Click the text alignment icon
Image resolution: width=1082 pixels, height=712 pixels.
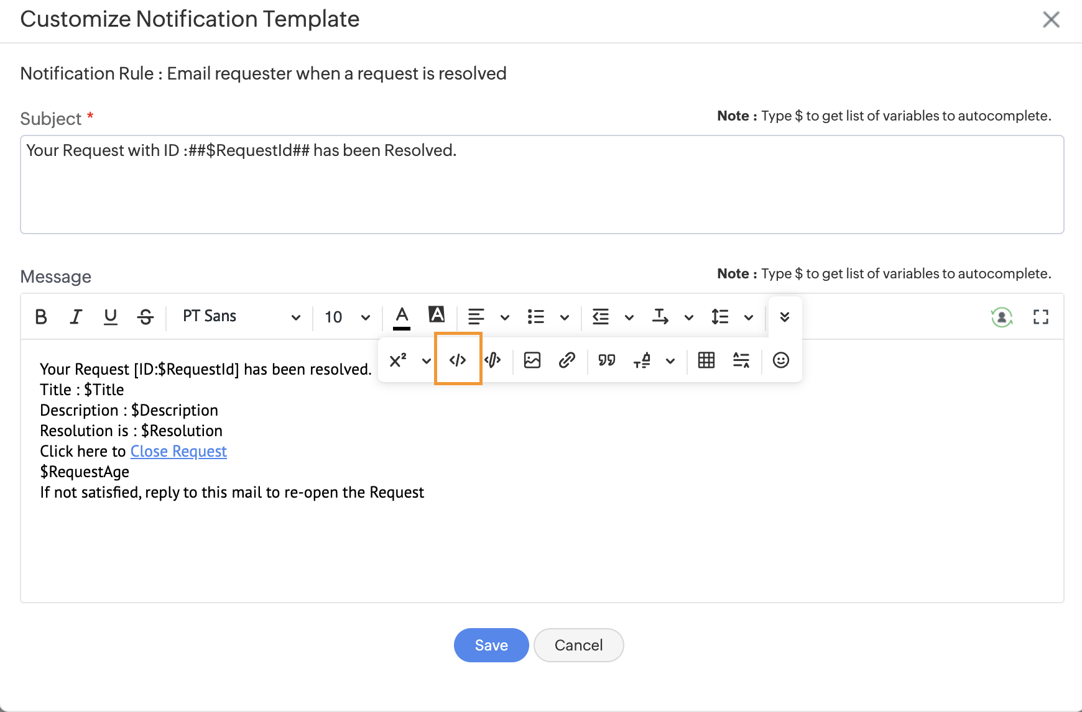[x=476, y=317]
